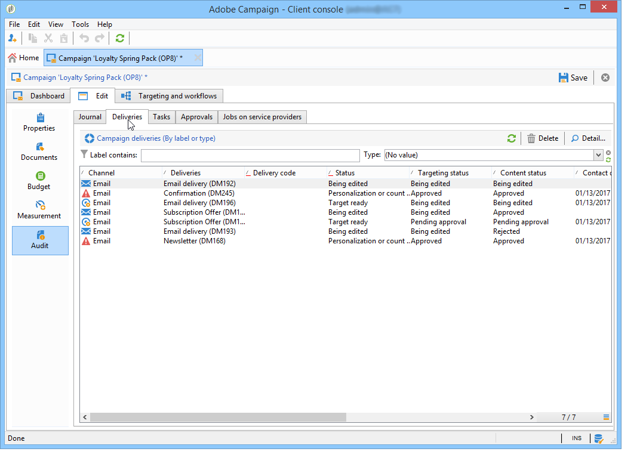
Task: Click the Undo arrow toolbar icon
Action: tap(84, 38)
